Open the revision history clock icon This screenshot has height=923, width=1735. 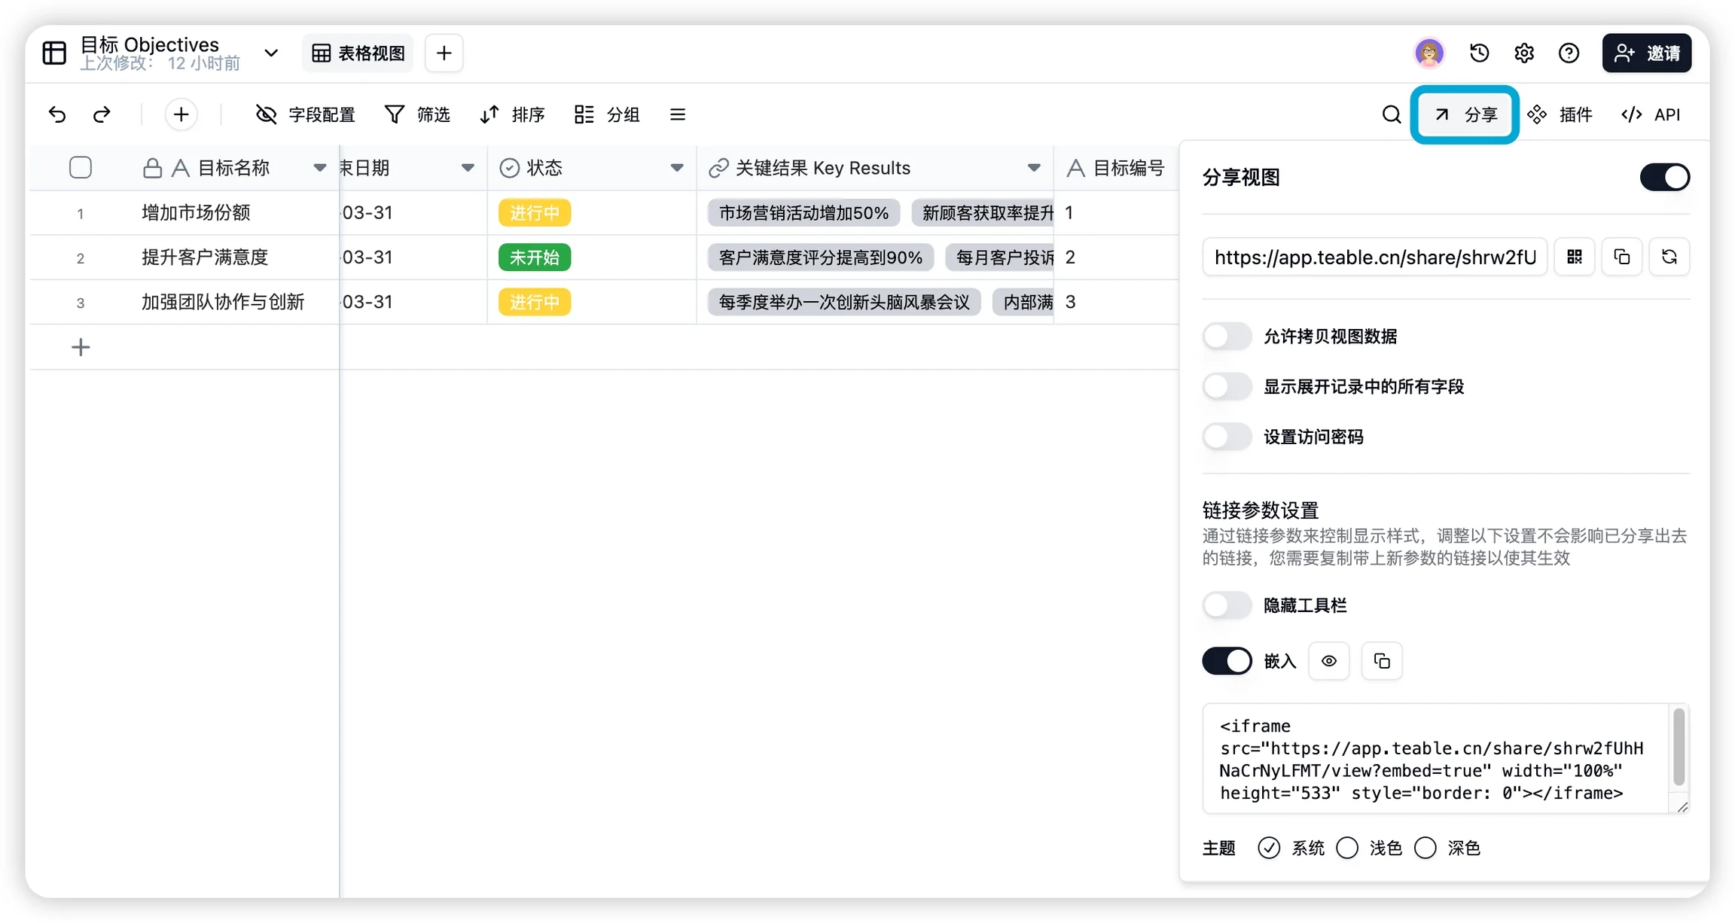click(x=1479, y=53)
